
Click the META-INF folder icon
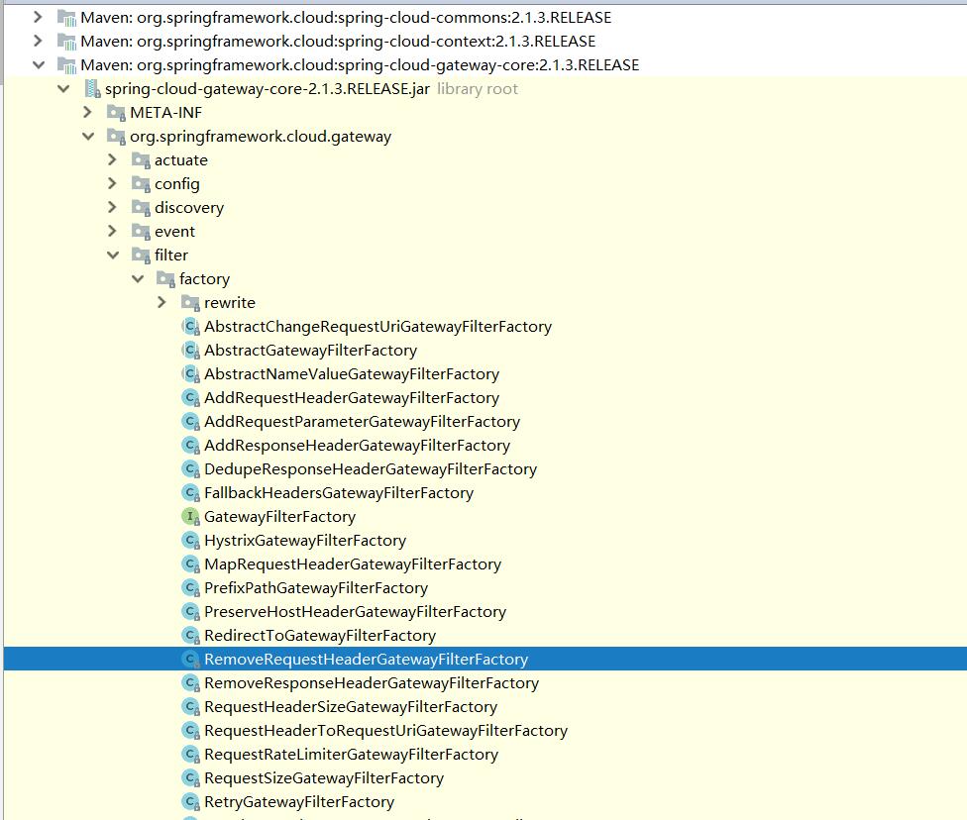pos(117,113)
